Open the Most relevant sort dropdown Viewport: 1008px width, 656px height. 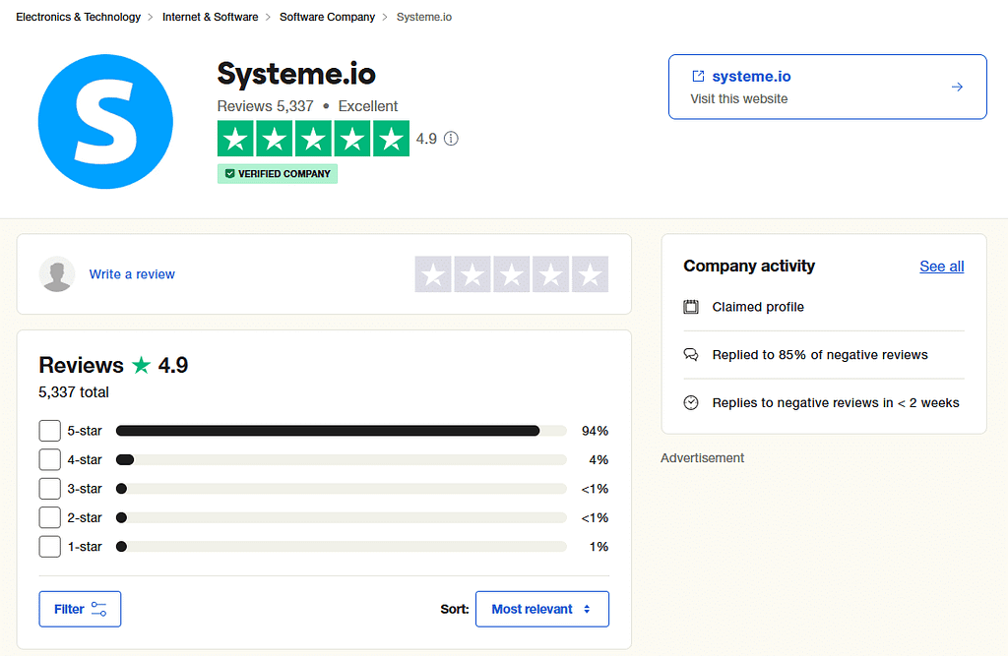pos(542,609)
